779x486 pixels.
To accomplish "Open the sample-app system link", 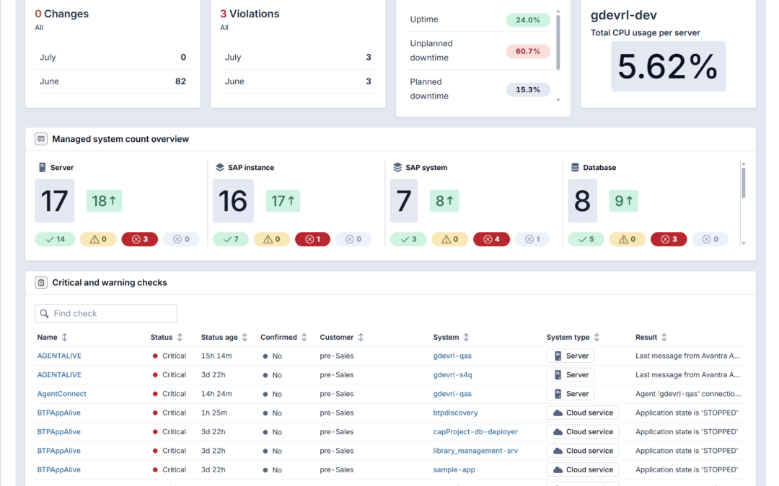I will click(454, 469).
